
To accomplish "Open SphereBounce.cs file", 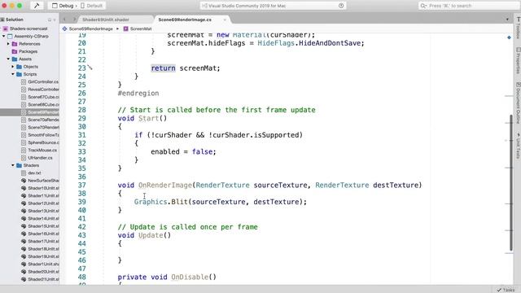I will [x=43, y=143].
